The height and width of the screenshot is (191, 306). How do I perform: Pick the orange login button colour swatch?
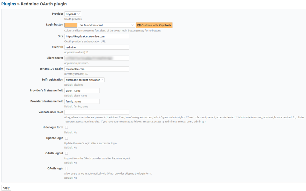click(71, 25)
